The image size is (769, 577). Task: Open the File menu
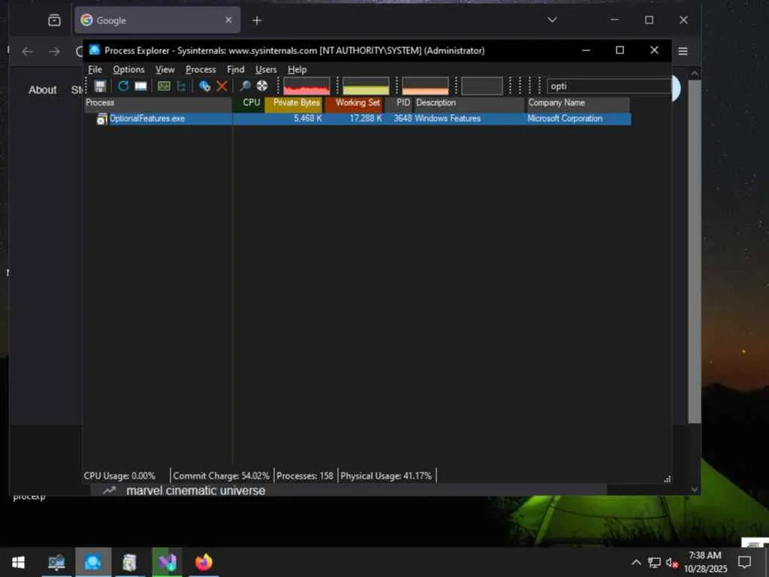click(95, 70)
